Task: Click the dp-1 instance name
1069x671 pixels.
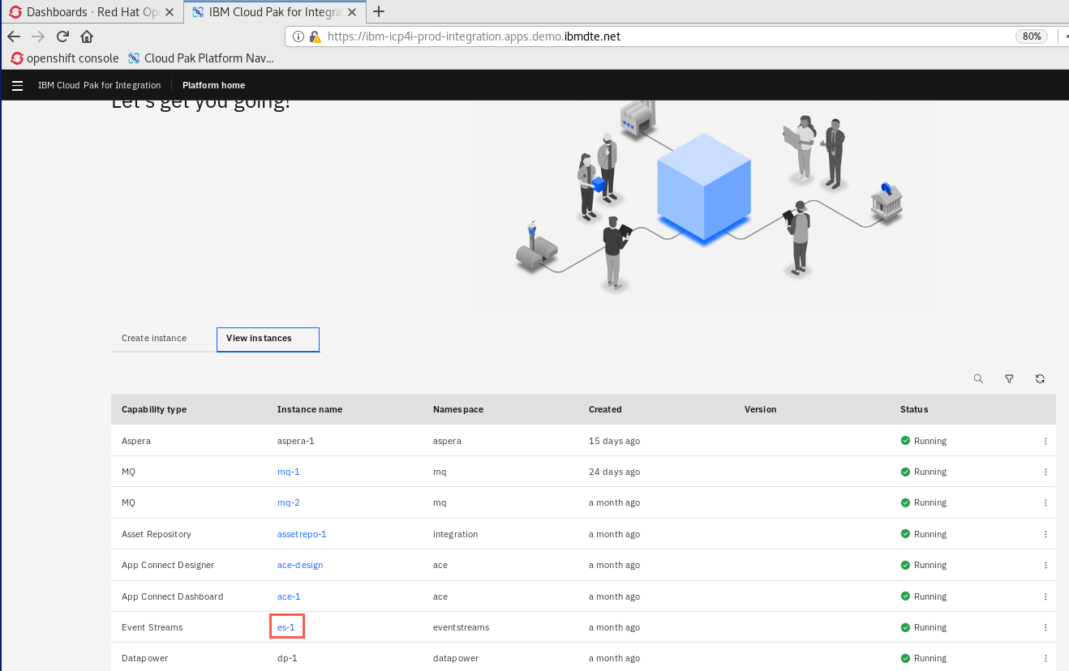Action: click(x=287, y=658)
